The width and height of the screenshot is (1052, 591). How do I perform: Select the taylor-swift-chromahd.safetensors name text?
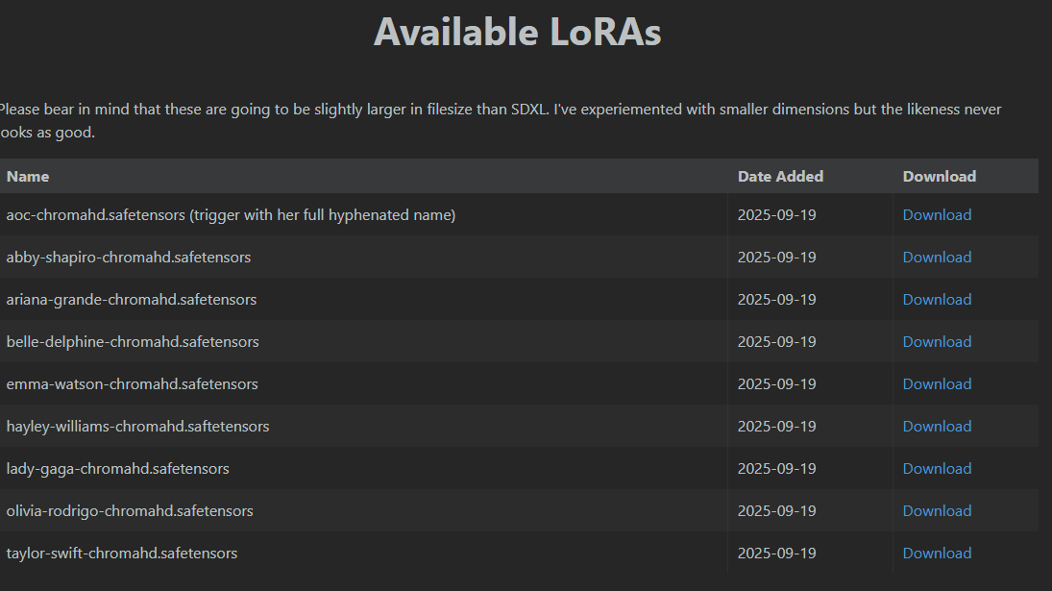pyautogui.click(x=121, y=553)
